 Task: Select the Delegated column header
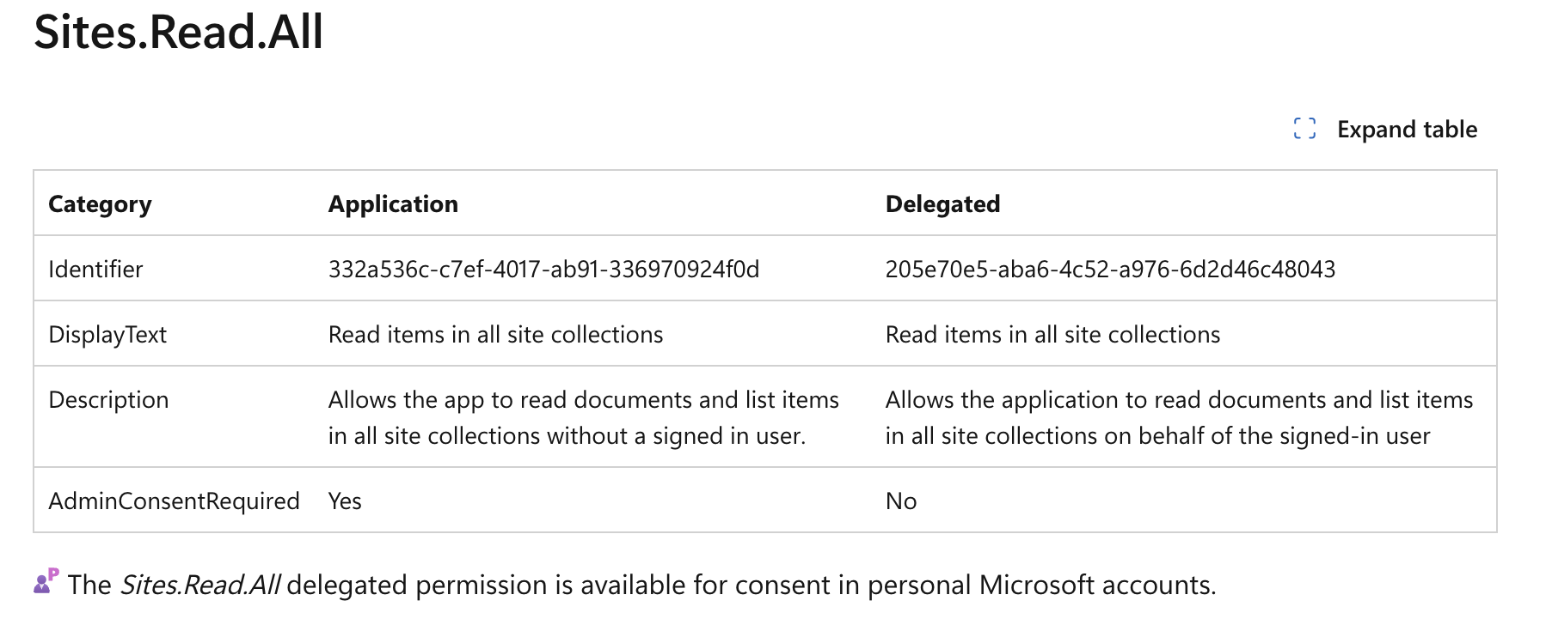coord(942,203)
